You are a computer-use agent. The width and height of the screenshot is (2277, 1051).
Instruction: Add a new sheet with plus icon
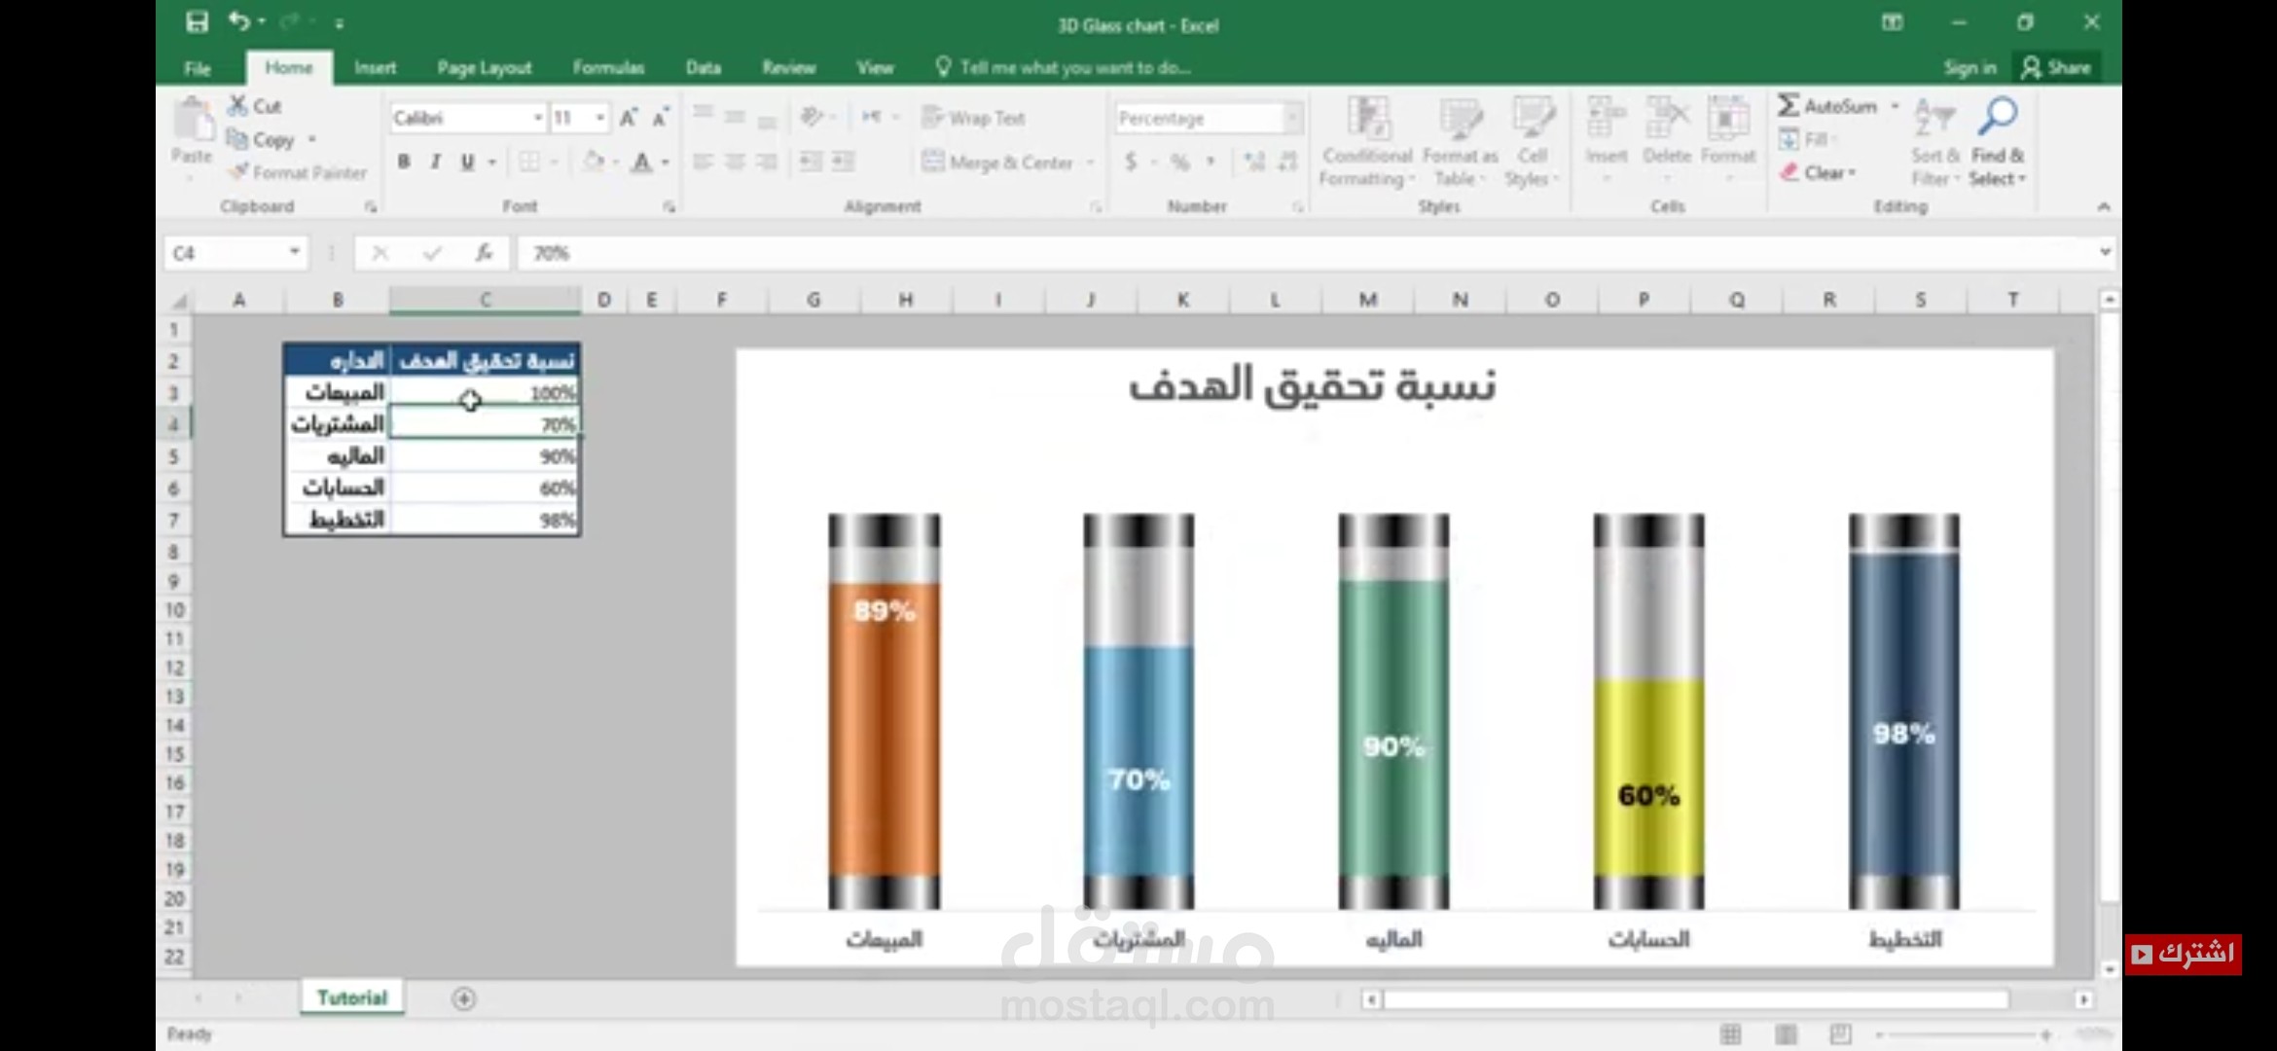(464, 998)
